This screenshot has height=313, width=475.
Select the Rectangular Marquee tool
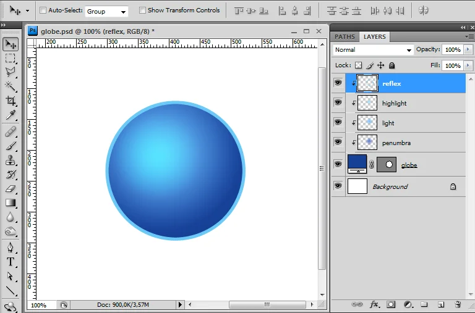pyautogui.click(x=11, y=58)
